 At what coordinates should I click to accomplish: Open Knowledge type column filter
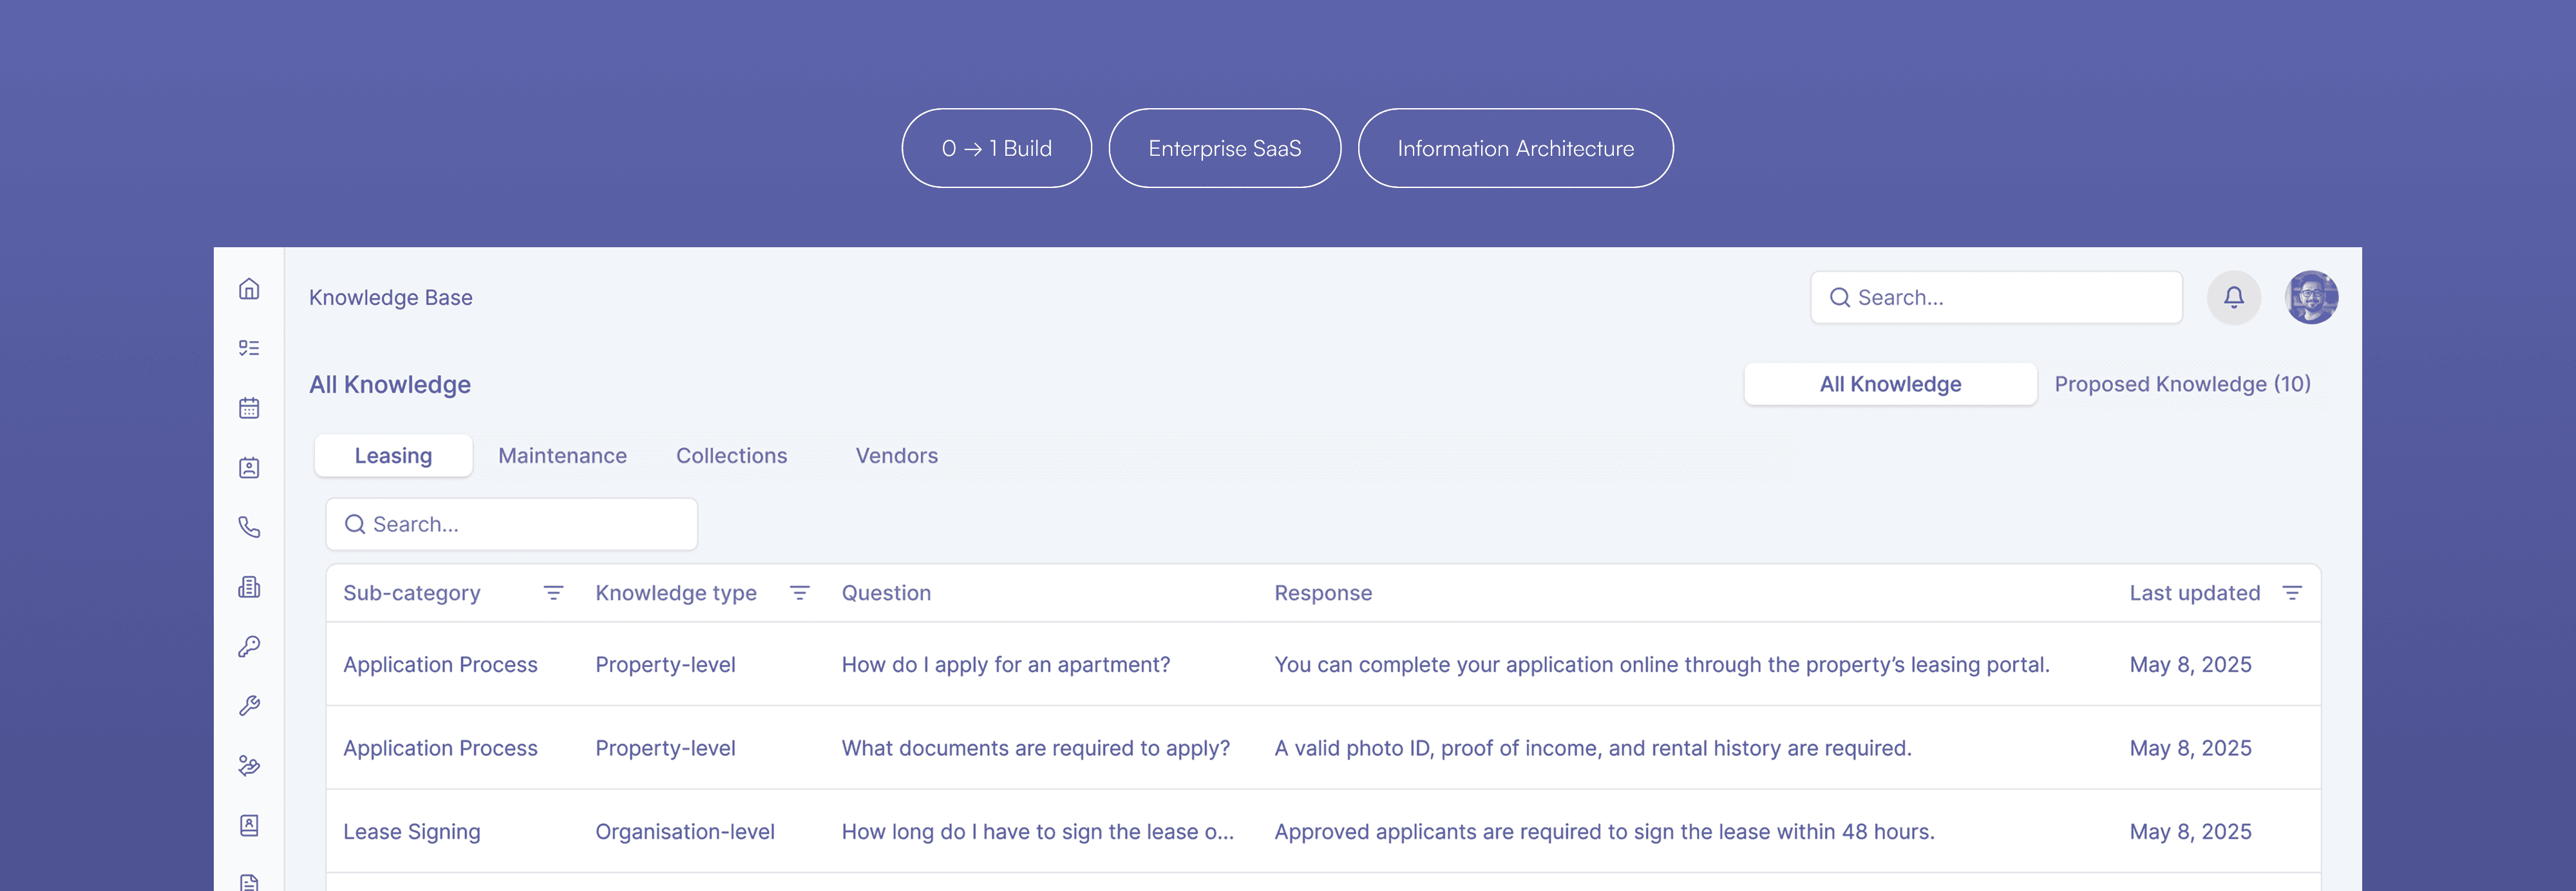pos(799,593)
